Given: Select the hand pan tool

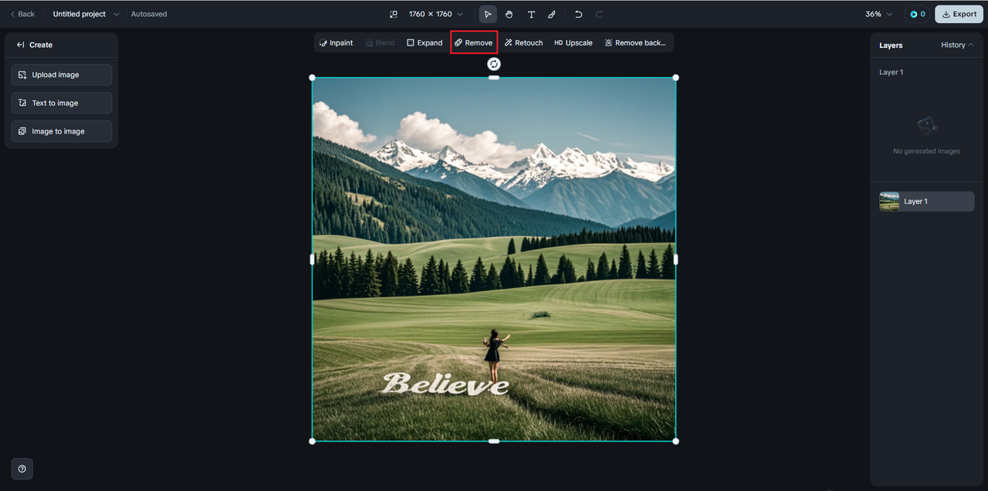Looking at the screenshot, I should [x=509, y=14].
